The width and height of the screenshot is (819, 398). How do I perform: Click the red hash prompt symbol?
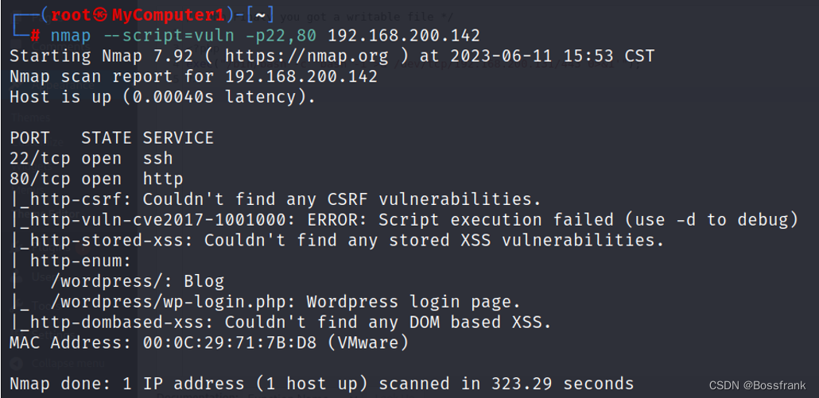pyautogui.click(x=35, y=36)
